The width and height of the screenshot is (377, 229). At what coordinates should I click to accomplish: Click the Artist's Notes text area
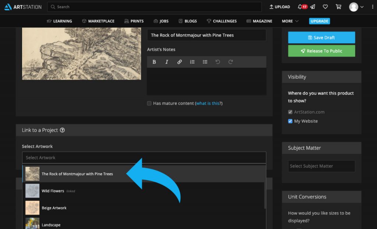207,81
